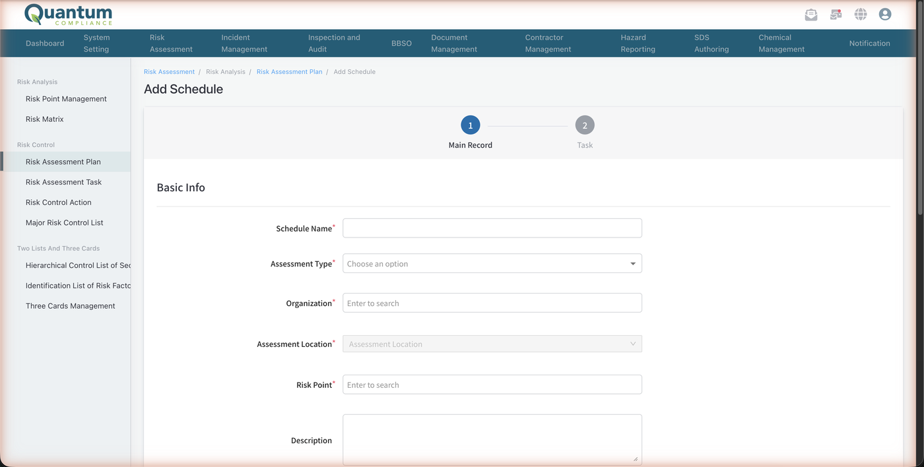The height and width of the screenshot is (467, 924).
Task: Click the Main Record step label
Action: point(471,145)
